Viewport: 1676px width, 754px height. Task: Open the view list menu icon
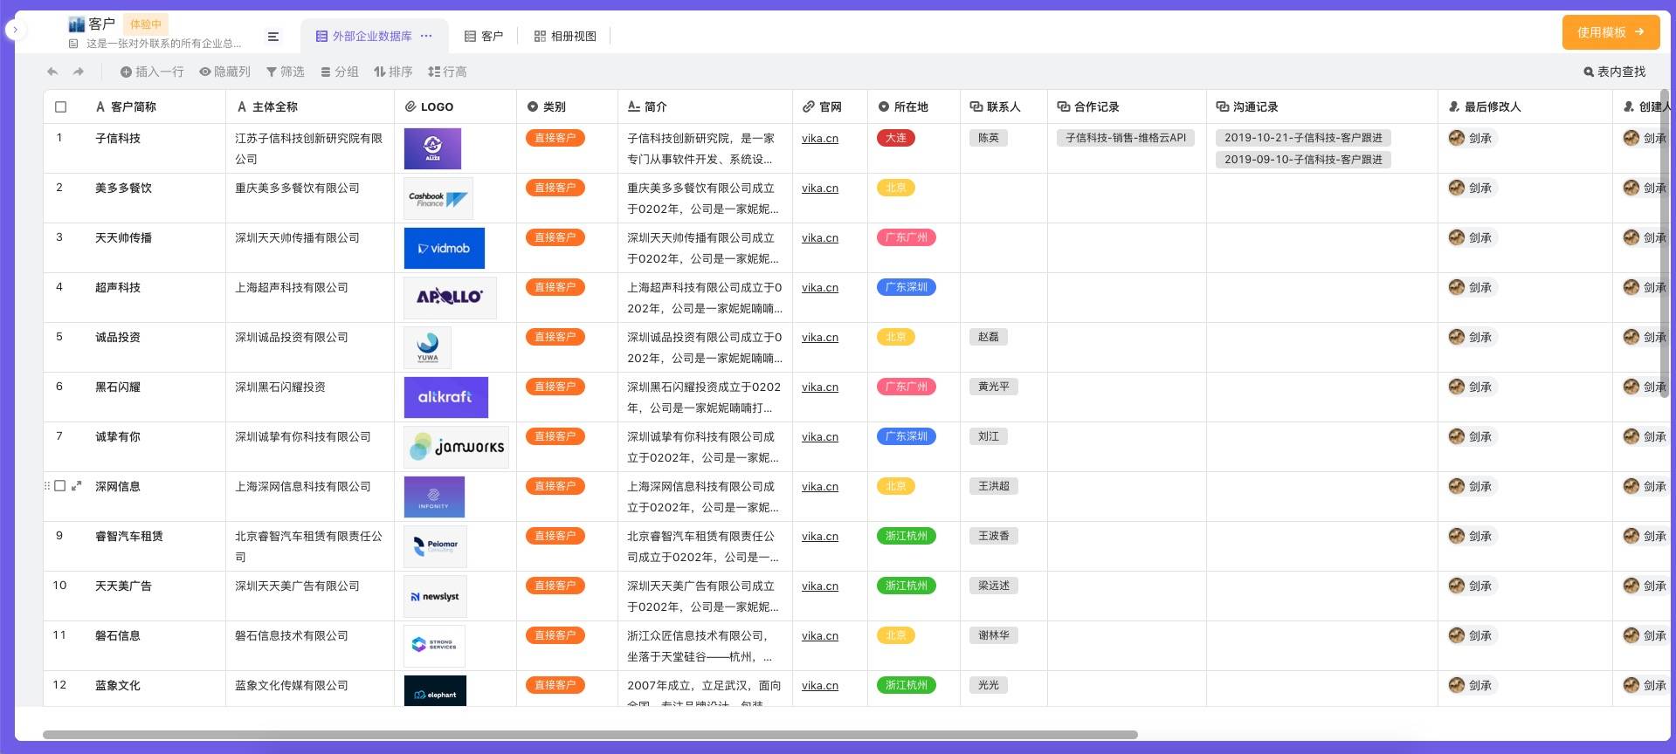pyautogui.click(x=273, y=37)
